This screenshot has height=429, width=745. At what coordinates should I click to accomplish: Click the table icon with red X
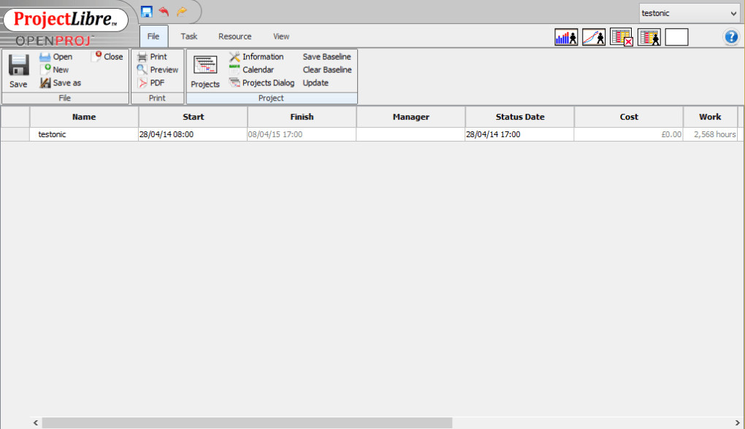tap(622, 37)
